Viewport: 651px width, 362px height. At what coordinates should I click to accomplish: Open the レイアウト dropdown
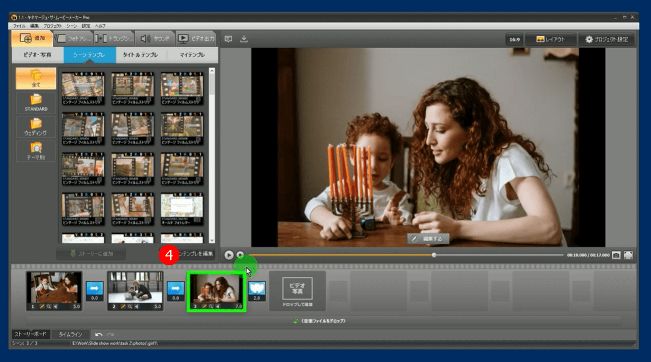point(549,40)
